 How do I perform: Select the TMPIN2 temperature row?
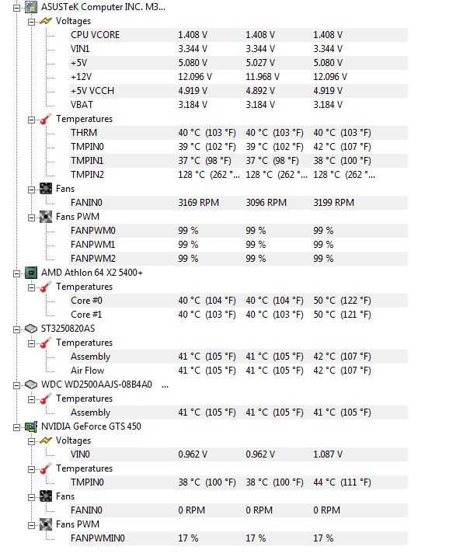click(238, 175)
